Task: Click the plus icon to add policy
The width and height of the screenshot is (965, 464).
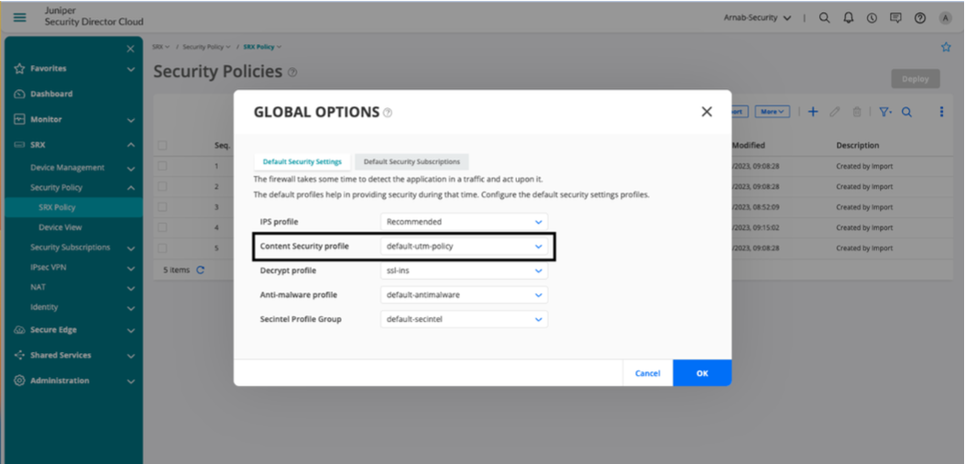Action: (x=813, y=112)
